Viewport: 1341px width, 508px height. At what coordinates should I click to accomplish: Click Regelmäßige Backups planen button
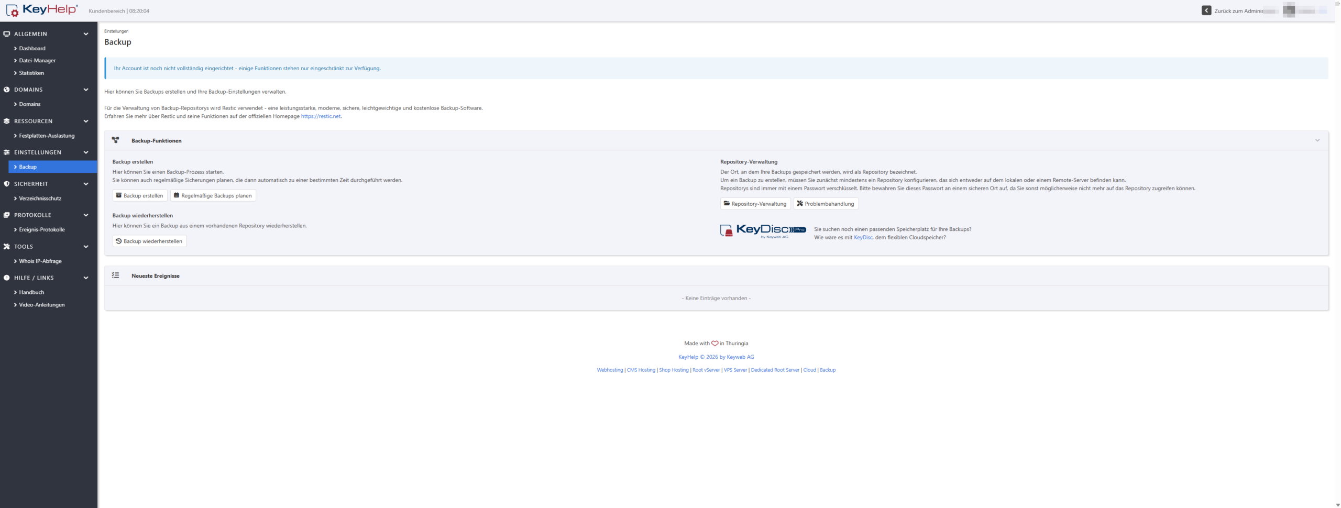tap(213, 195)
